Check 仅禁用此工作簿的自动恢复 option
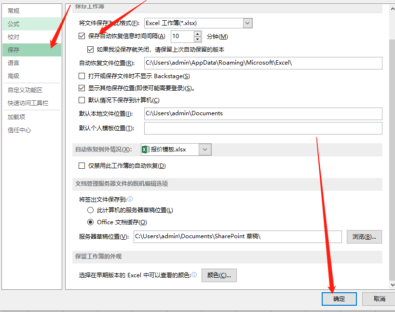The width and height of the screenshot is (395, 312). coord(82,166)
